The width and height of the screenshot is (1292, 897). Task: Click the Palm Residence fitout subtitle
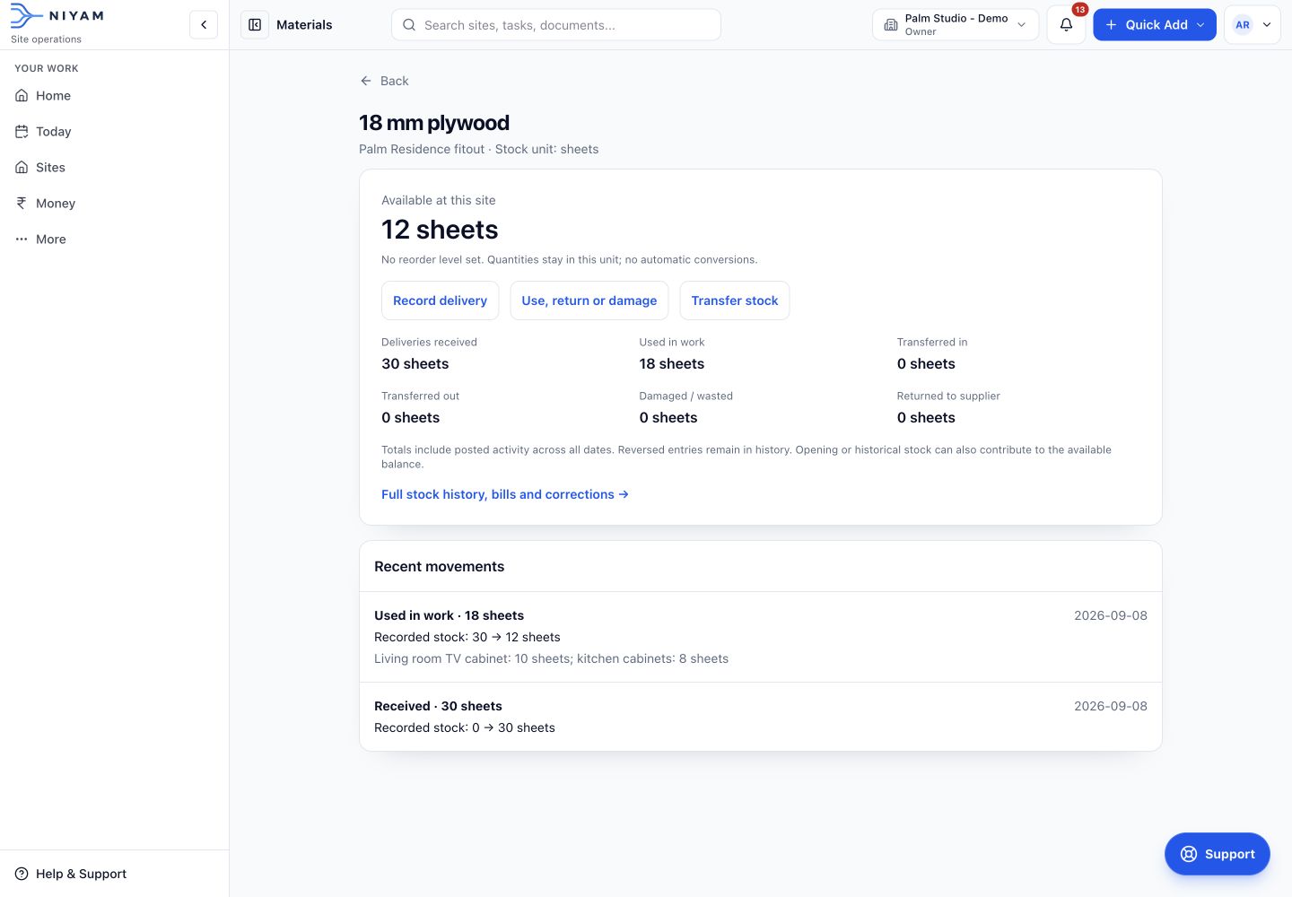[x=478, y=149]
